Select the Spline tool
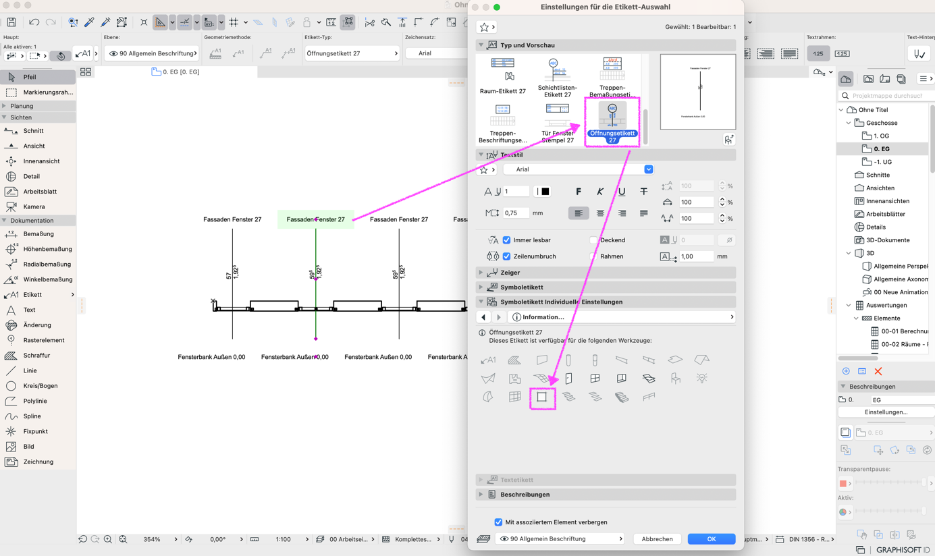Viewport: 935px width, 556px height. pos(38,416)
